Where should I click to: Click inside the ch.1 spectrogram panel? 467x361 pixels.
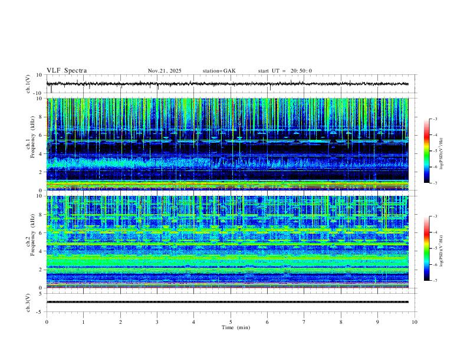point(227,144)
